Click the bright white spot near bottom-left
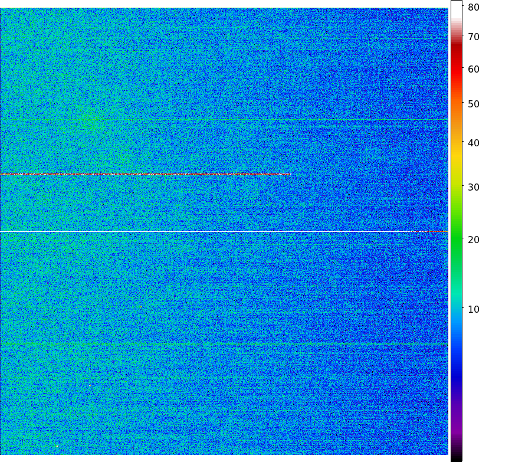This screenshot has height=462, width=512. pos(57,445)
